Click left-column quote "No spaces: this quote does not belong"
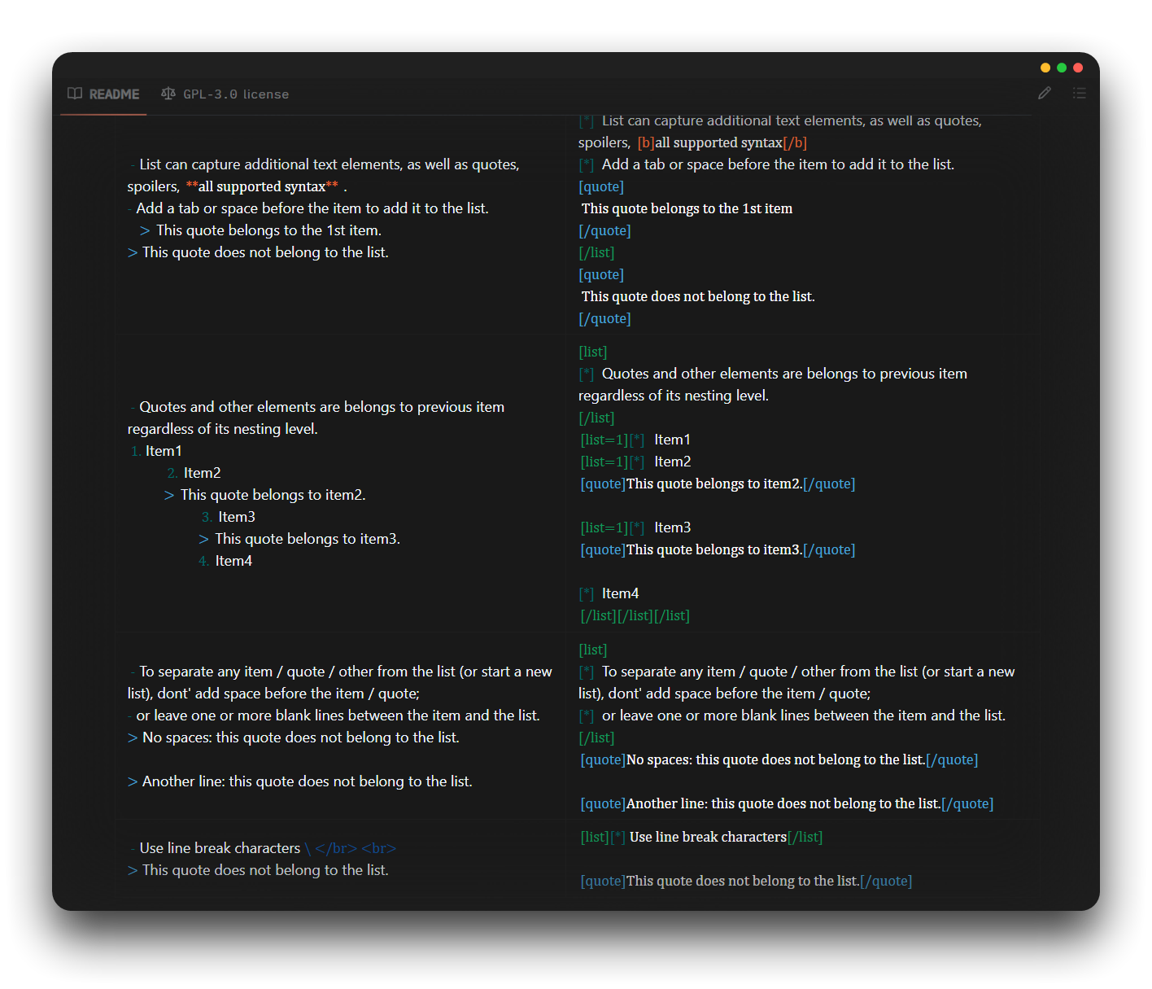Viewport: 1152px width, 989px height. pyautogui.click(x=300, y=737)
